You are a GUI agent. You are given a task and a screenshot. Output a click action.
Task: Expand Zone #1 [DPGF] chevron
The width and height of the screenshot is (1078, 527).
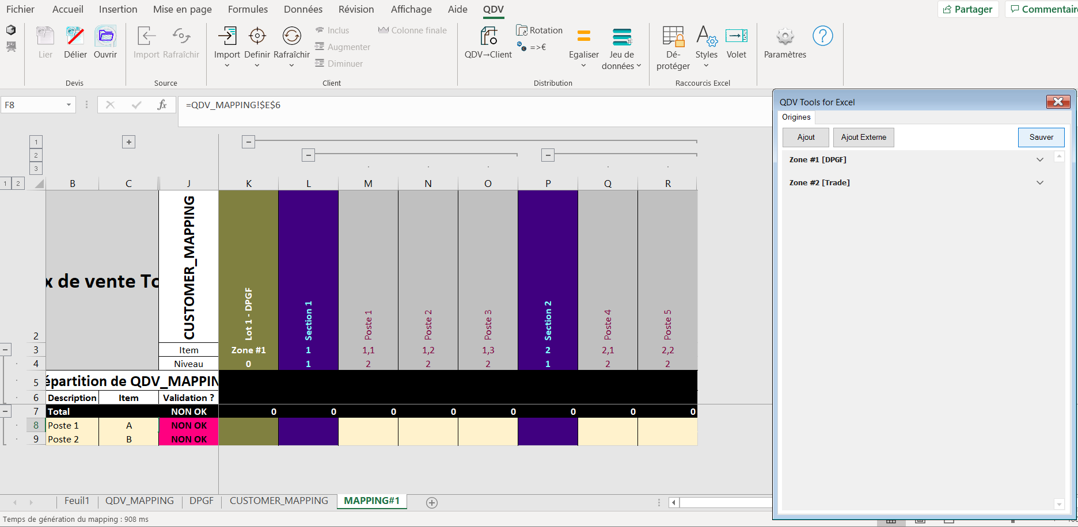pyautogui.click(x=1040, y=160)
